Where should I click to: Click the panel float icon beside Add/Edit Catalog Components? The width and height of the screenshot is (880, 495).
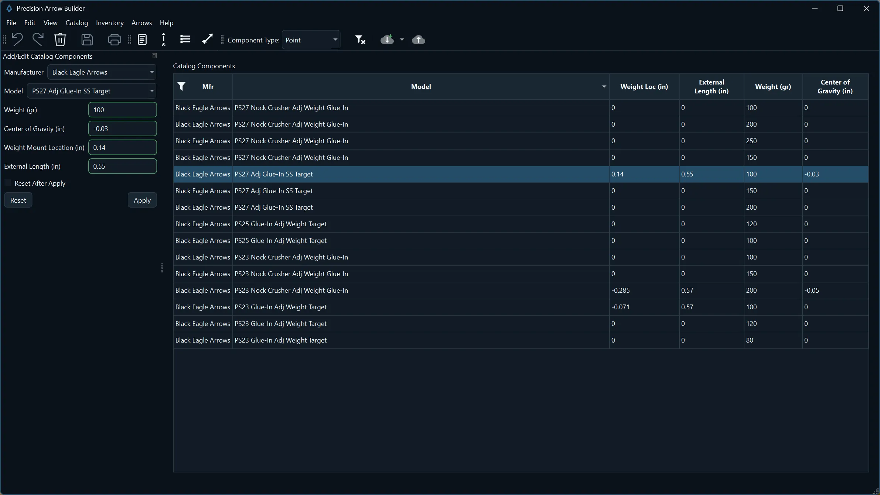tap(154, 56)
